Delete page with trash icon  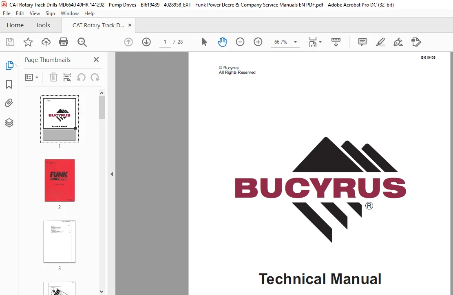[x=53, y=77]
